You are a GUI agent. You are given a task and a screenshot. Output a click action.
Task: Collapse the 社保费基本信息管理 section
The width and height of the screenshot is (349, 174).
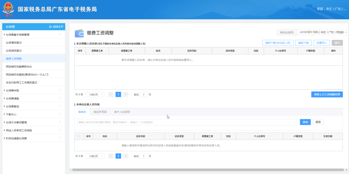tap(60, 34)
